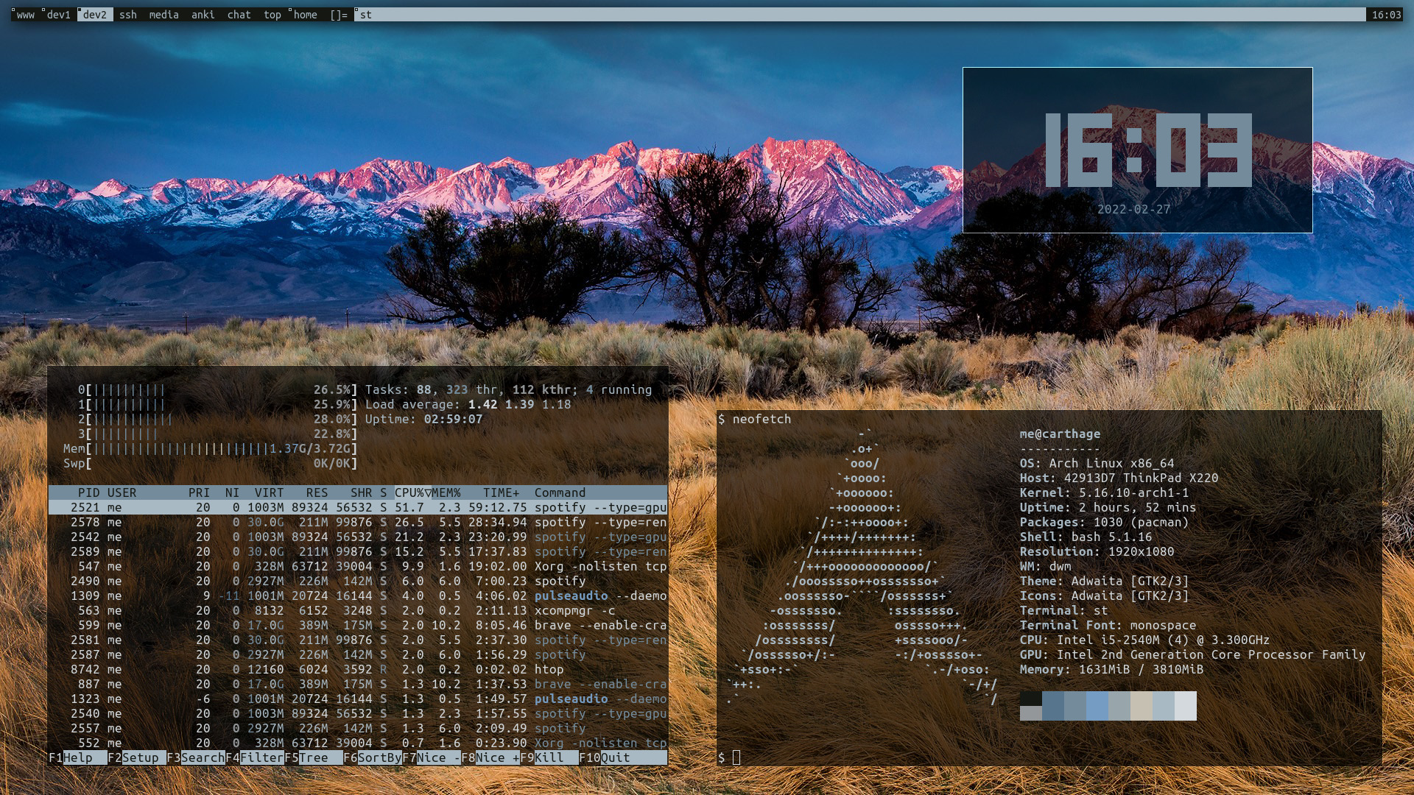Switch to the chat tag
1414x795 pixels.
pos(239,15)
